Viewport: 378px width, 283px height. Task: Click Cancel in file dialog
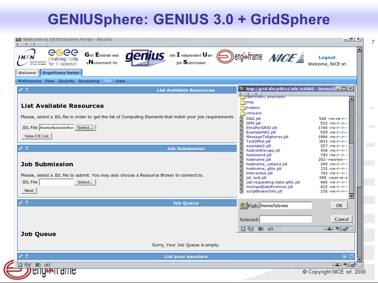[x=342, y=219]
